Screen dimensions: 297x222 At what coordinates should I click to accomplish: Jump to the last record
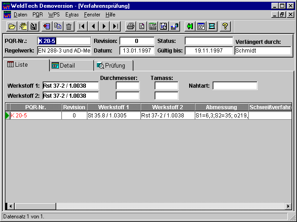tap(116, 26)
